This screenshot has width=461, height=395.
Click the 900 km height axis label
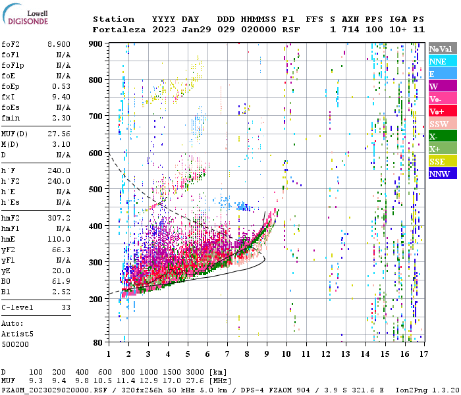click(x=95, y=44)
